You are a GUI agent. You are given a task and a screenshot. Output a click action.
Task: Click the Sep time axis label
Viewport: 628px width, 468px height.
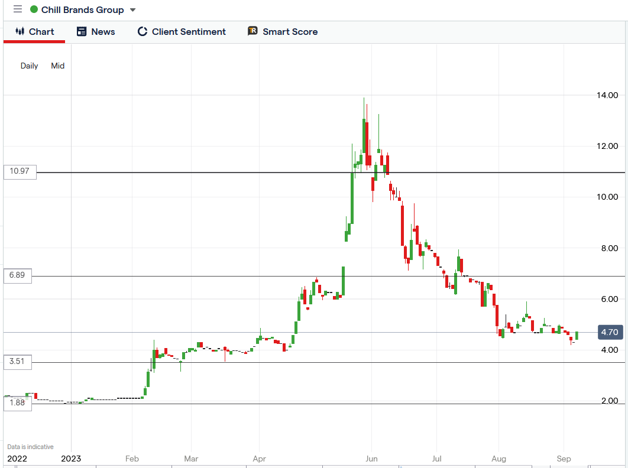[x=564, y=459]
